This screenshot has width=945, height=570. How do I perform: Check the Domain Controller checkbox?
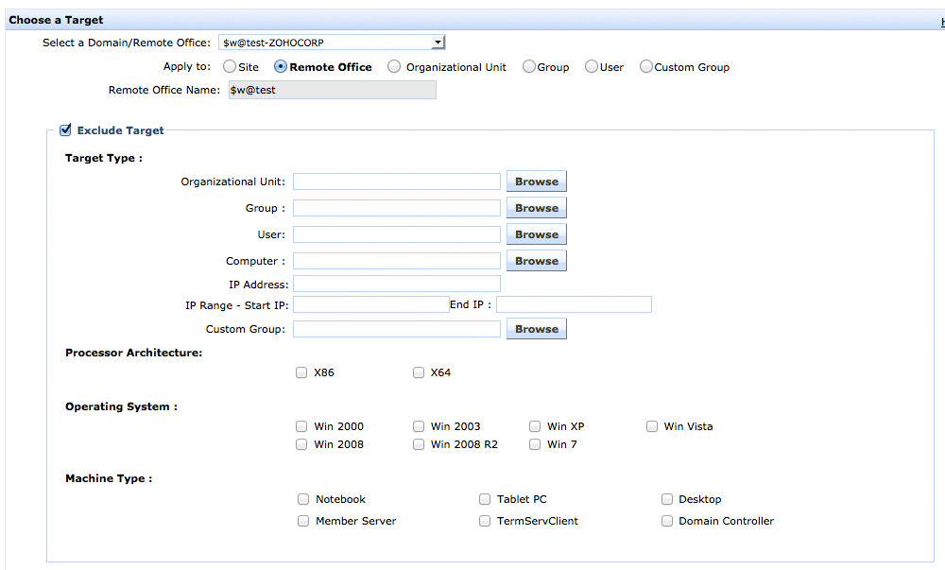coord(667,521)
